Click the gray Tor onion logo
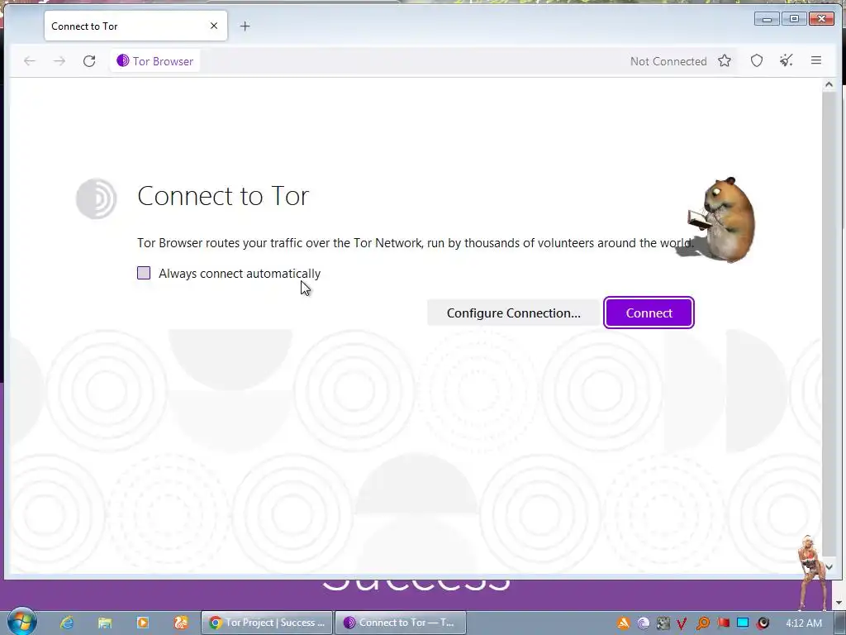 [x=96, y=198]
